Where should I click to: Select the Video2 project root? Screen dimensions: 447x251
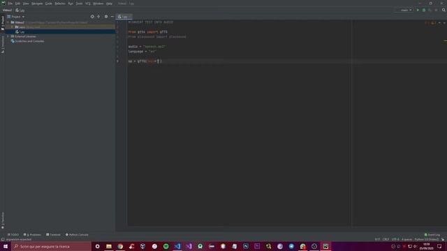[20, 22]
